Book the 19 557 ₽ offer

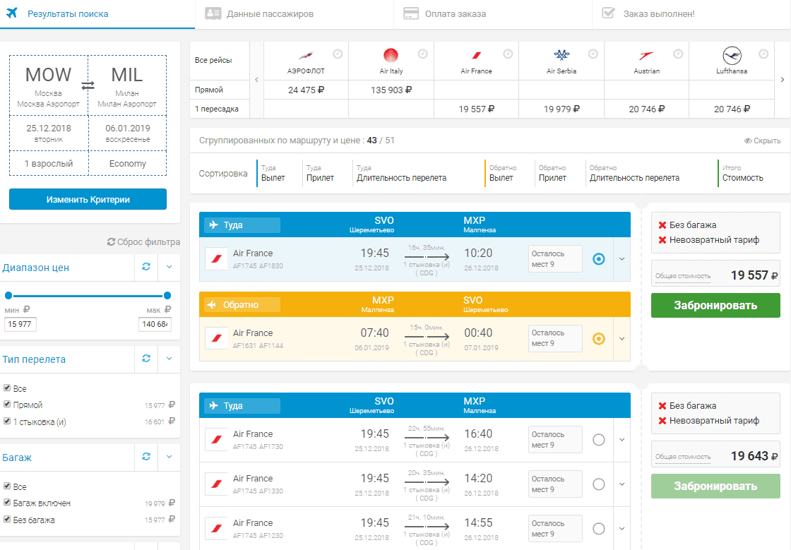[x=715, y=306]
